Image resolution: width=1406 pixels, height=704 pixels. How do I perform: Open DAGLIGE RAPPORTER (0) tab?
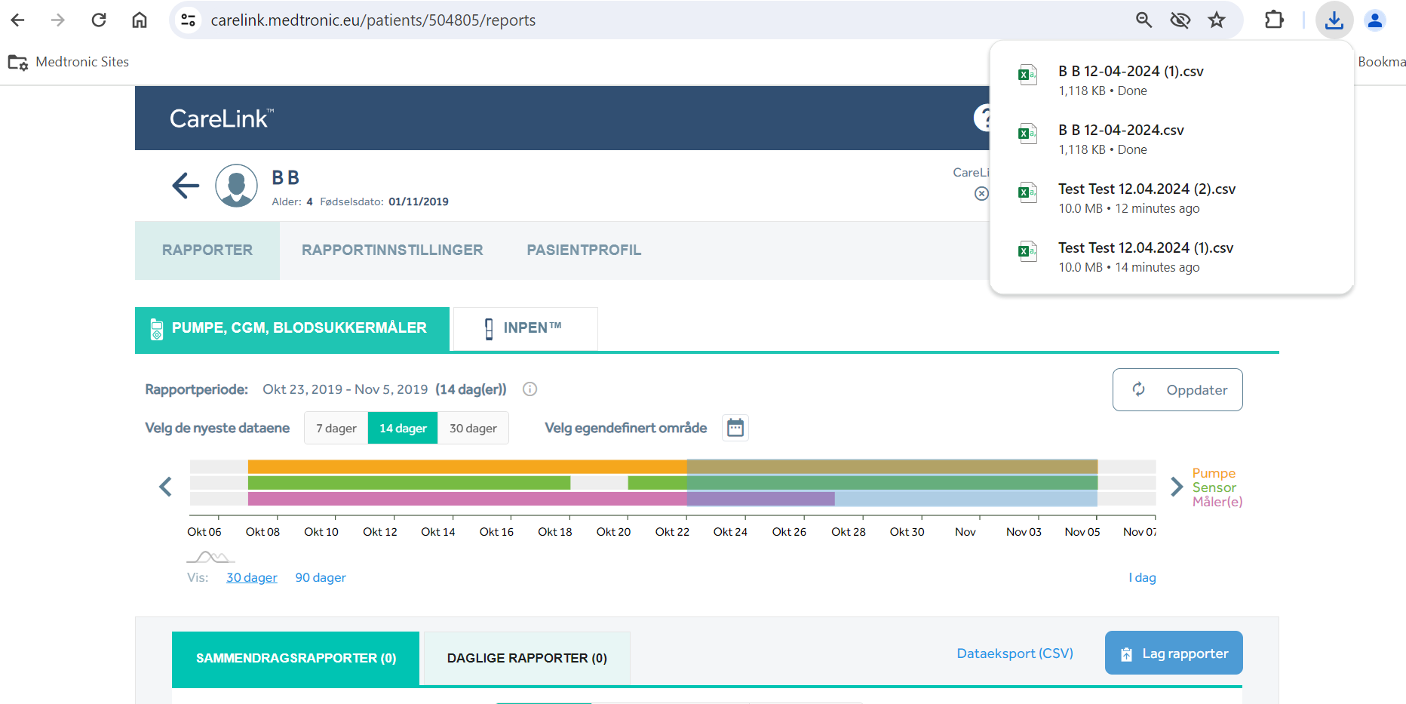tap(526, 658)
